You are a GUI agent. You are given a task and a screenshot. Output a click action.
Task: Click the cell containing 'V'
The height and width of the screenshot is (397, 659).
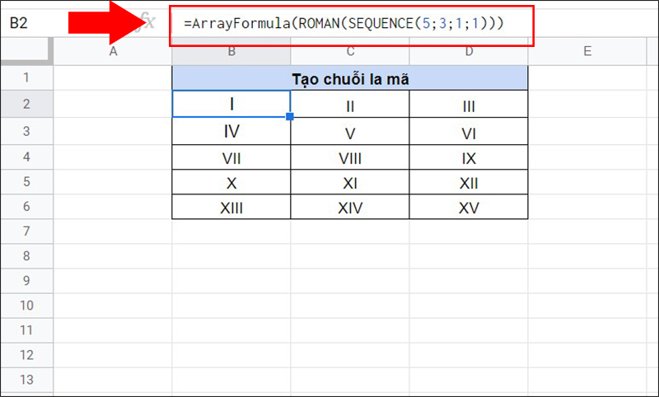349,131
